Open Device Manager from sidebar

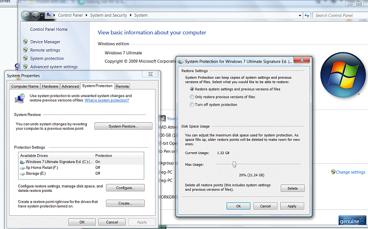pos(45,42)
